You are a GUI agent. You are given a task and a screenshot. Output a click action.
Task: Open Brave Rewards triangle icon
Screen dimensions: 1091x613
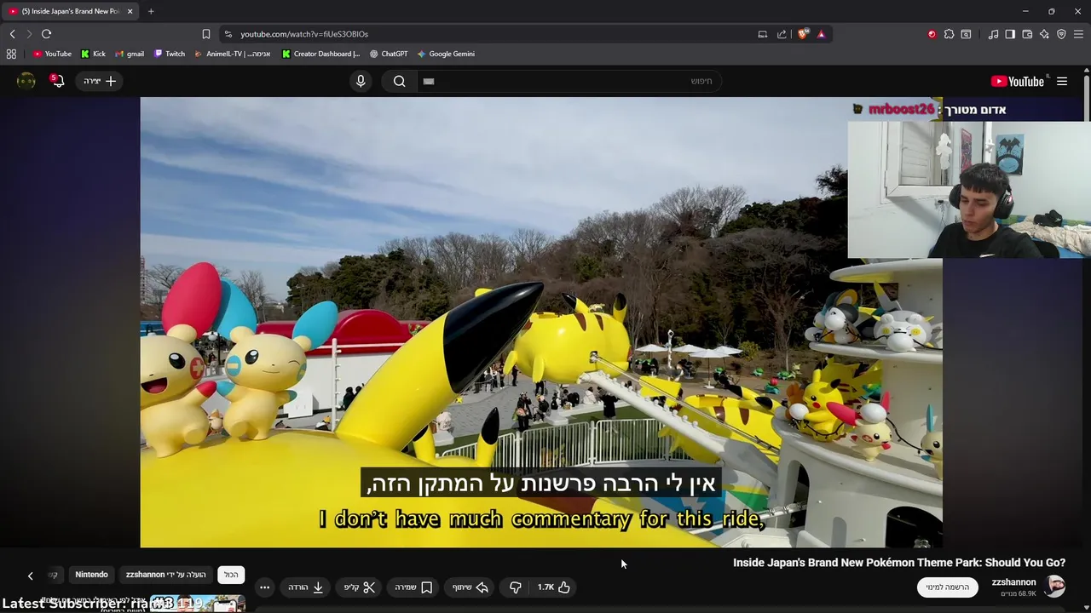click(821, 34)
